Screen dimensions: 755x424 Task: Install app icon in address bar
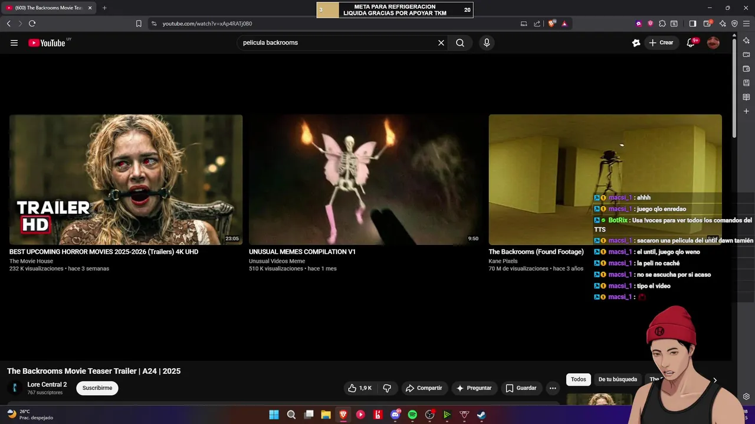click(x=523, y=24)
